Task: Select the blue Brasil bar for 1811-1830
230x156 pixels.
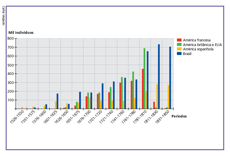Action: [159, 77]
